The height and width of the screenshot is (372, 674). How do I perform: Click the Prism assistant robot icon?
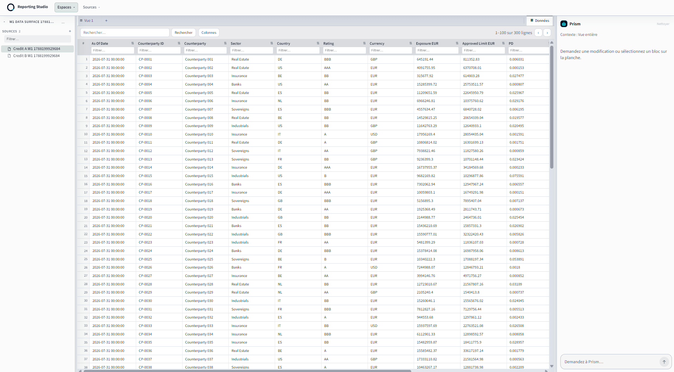(x=564, y=24)
